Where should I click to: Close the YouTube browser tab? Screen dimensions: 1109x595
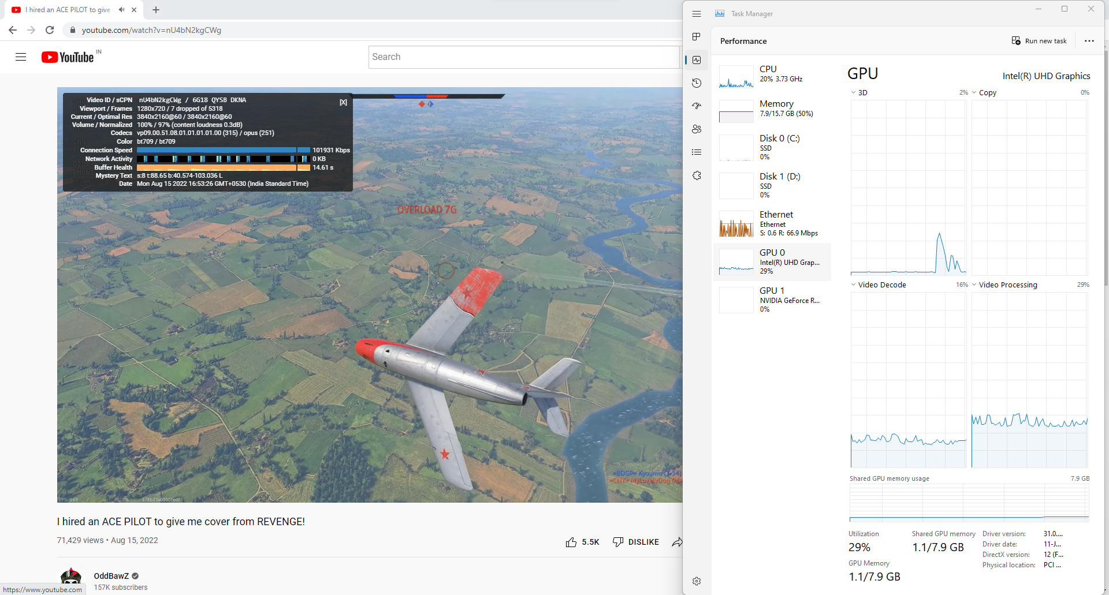pyautogui.click(x=134, y=10)
